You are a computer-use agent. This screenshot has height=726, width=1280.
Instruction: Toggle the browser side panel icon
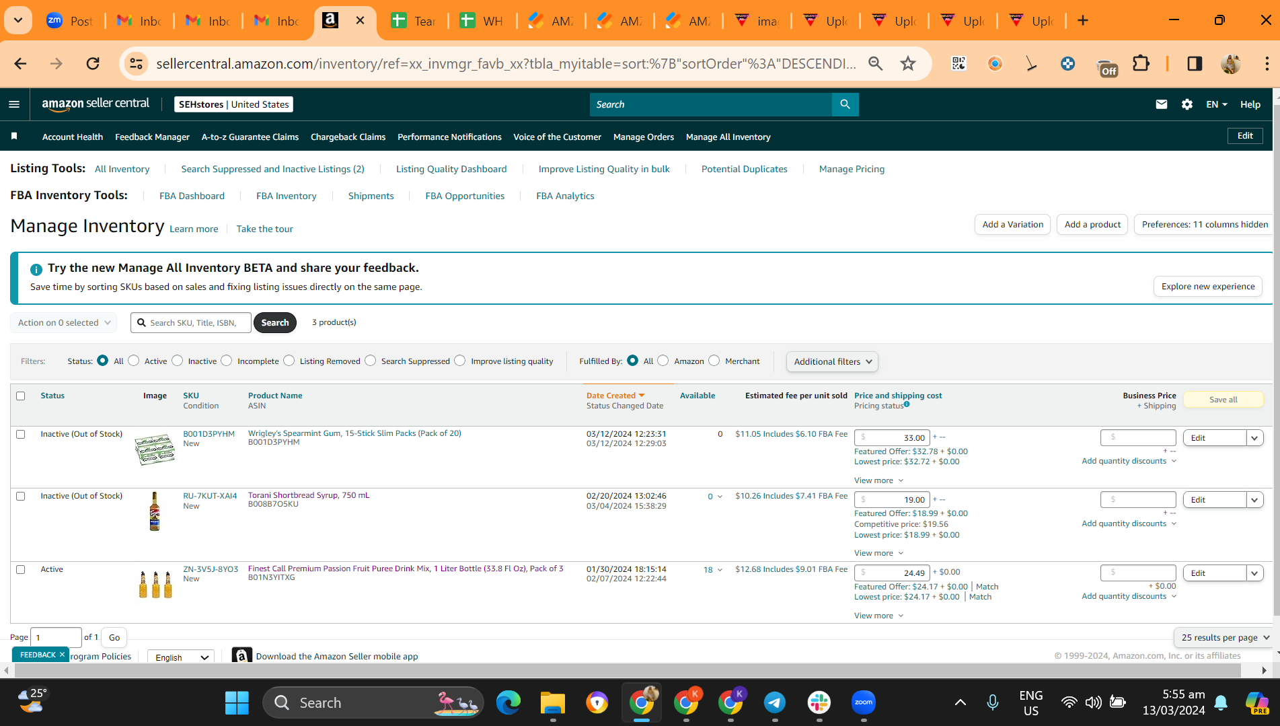coord(1195,63)
